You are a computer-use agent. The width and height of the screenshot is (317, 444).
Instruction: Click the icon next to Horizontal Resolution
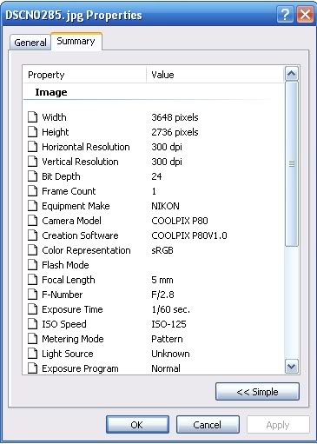(x=33, y=147)
